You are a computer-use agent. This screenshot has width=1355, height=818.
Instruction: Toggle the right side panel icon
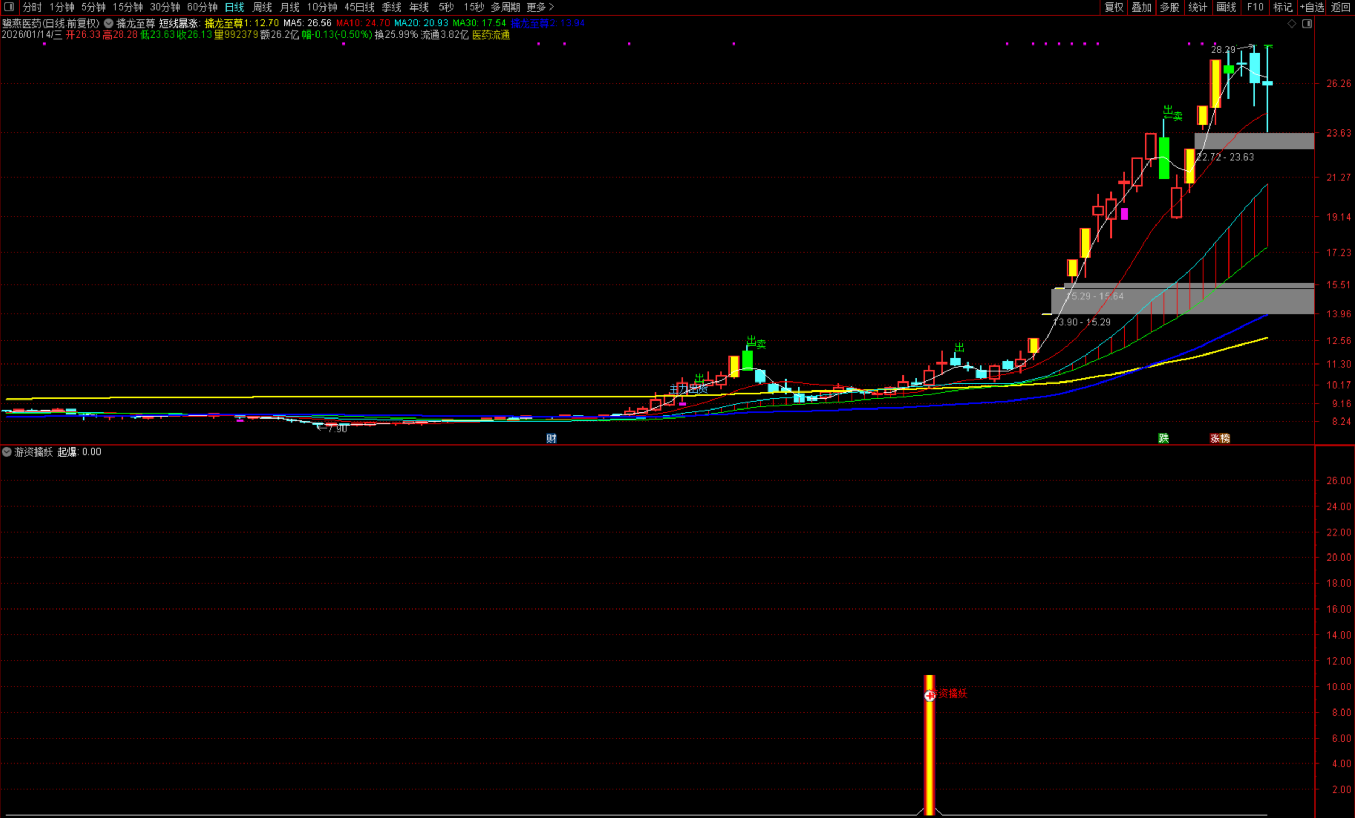pyautogui.click(x=1307, y=24)
